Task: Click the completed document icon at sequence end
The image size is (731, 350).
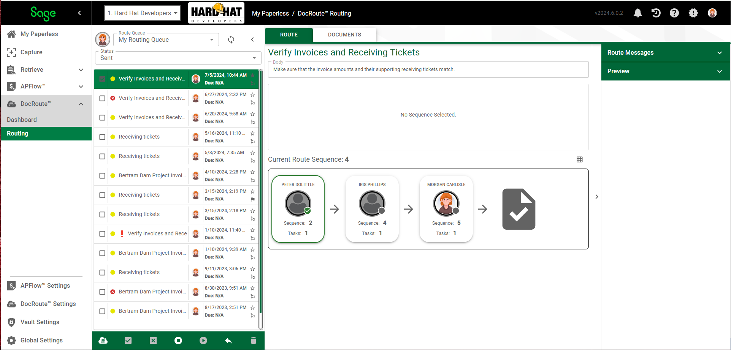Action: click(519, 209)
